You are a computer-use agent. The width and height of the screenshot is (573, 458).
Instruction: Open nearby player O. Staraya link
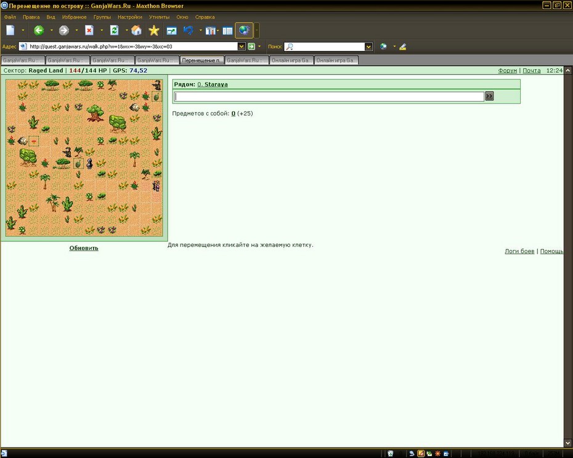click(x=213, y=84)
